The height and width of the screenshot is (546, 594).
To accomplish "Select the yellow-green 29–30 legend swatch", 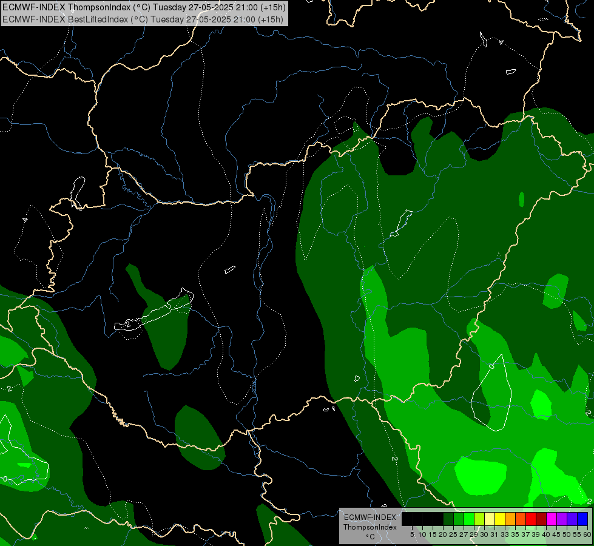I will pos(479,519).
